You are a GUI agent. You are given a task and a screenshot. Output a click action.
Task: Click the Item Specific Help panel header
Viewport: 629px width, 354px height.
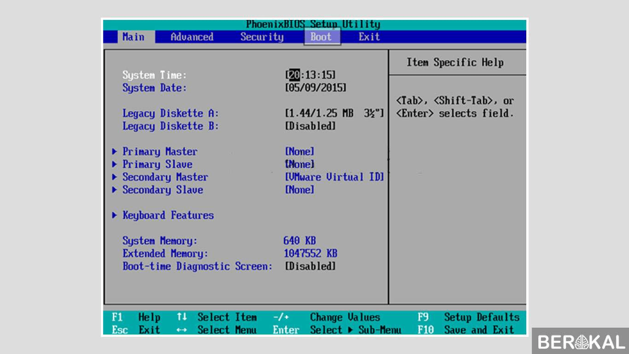[457, 62]
